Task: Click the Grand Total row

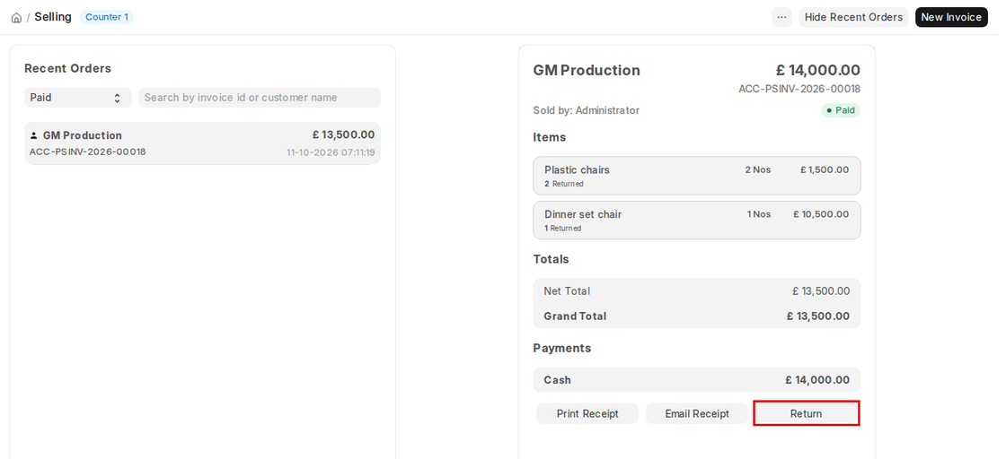Action: (x=697, y=316)
